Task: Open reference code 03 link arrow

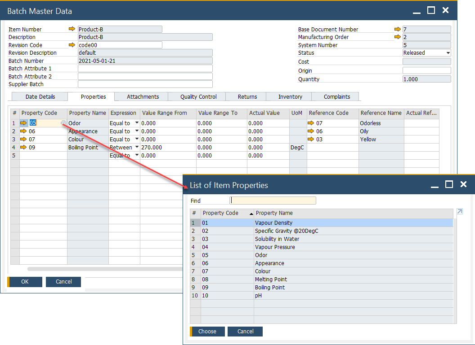Action: 311,140
